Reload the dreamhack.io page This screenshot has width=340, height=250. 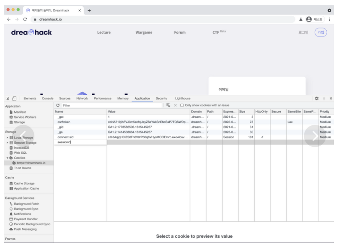[25, 19]
